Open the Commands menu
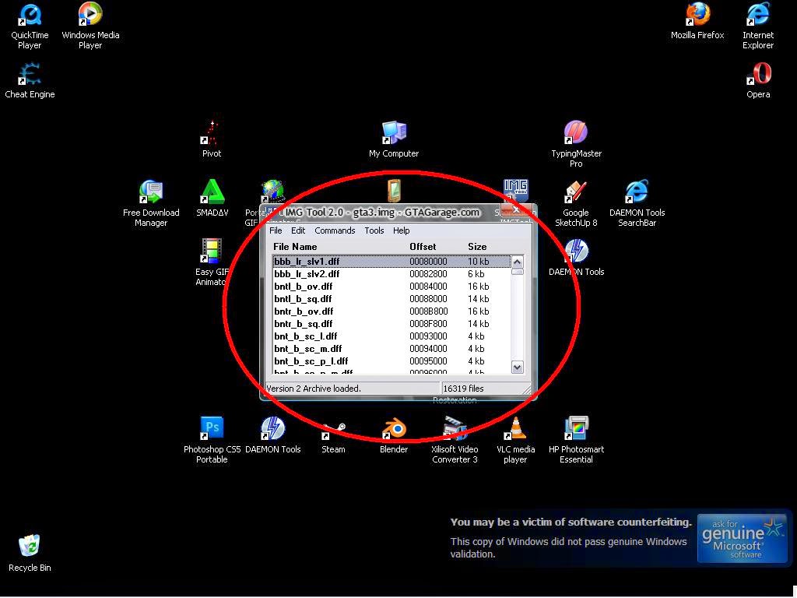Viewport: 797px width, 598px height. (x=335, y=230)
